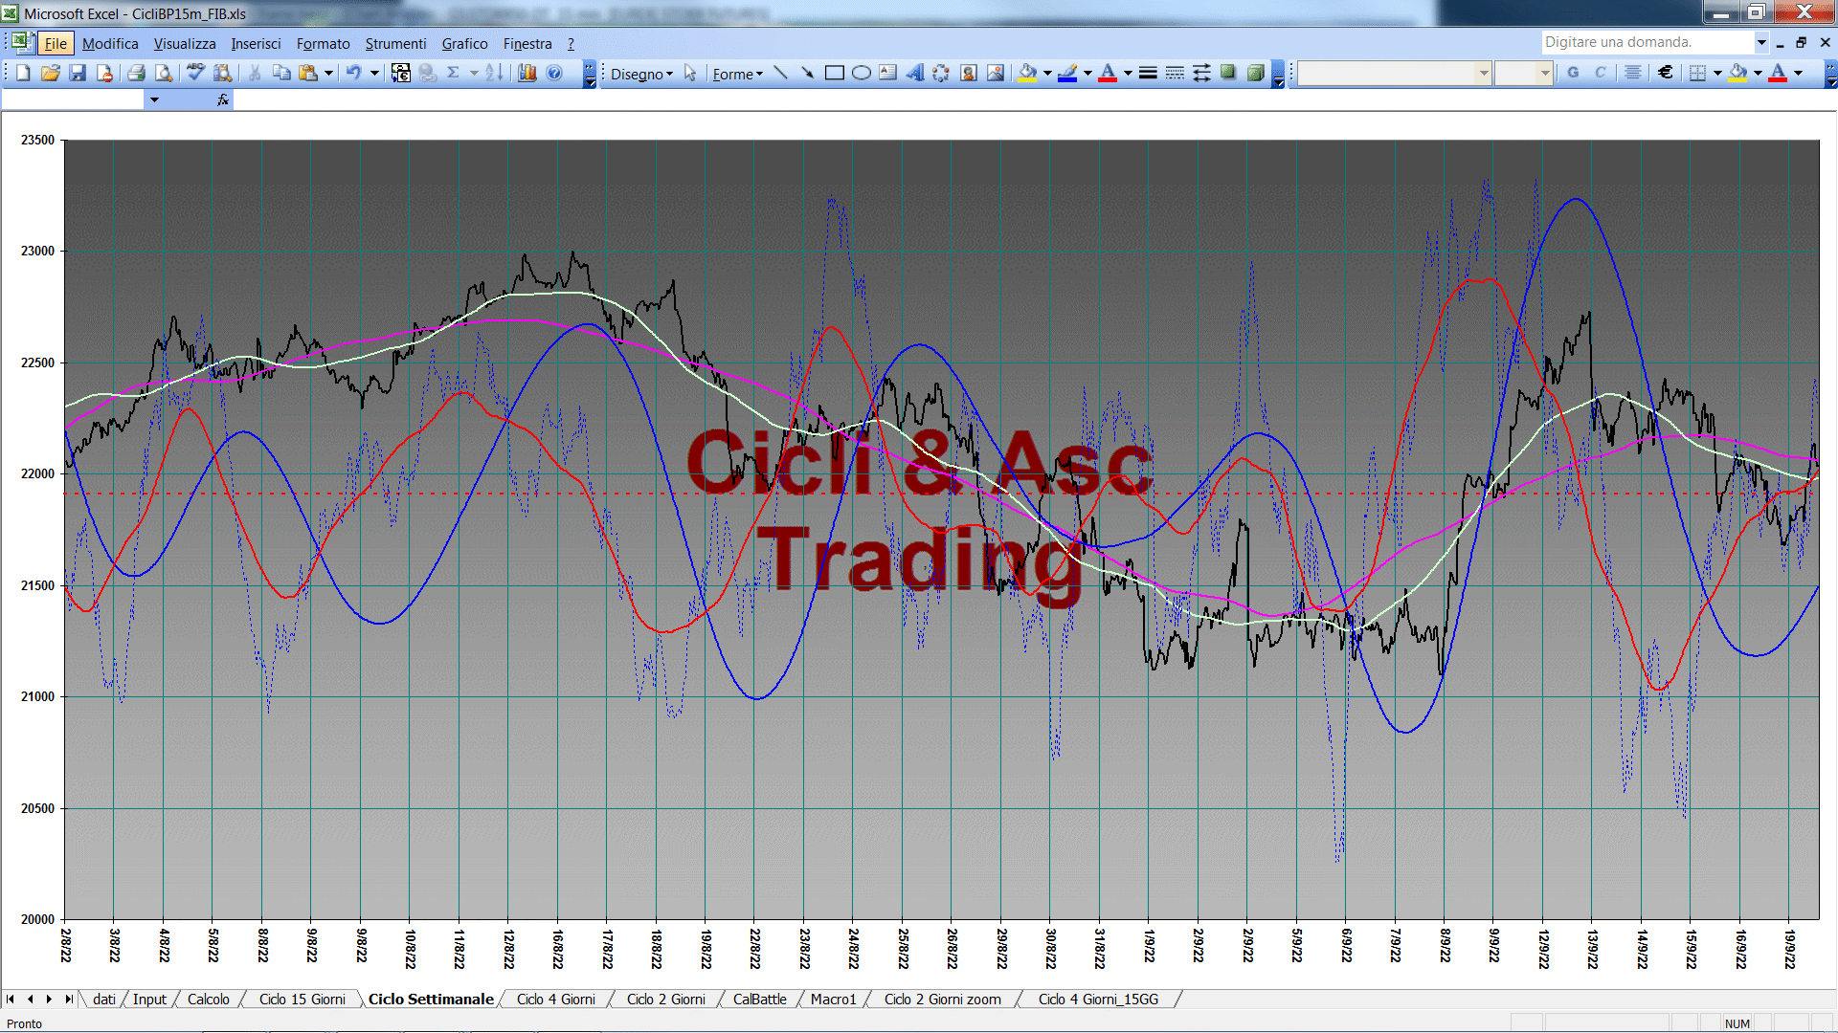Expand the help question box dropdown
1838x1033 pixels.
tap(1760, 42)
